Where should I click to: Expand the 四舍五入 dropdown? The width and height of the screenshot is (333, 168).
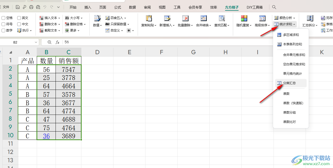pyautogui.click(x=116, y=18)
